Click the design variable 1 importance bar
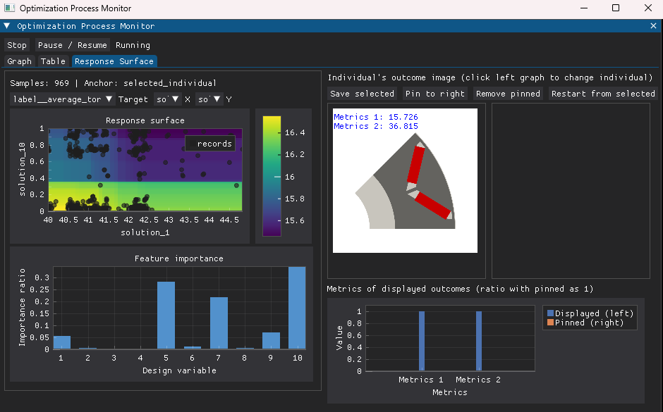This screenshot has height=412, width=663. [62, 342]
